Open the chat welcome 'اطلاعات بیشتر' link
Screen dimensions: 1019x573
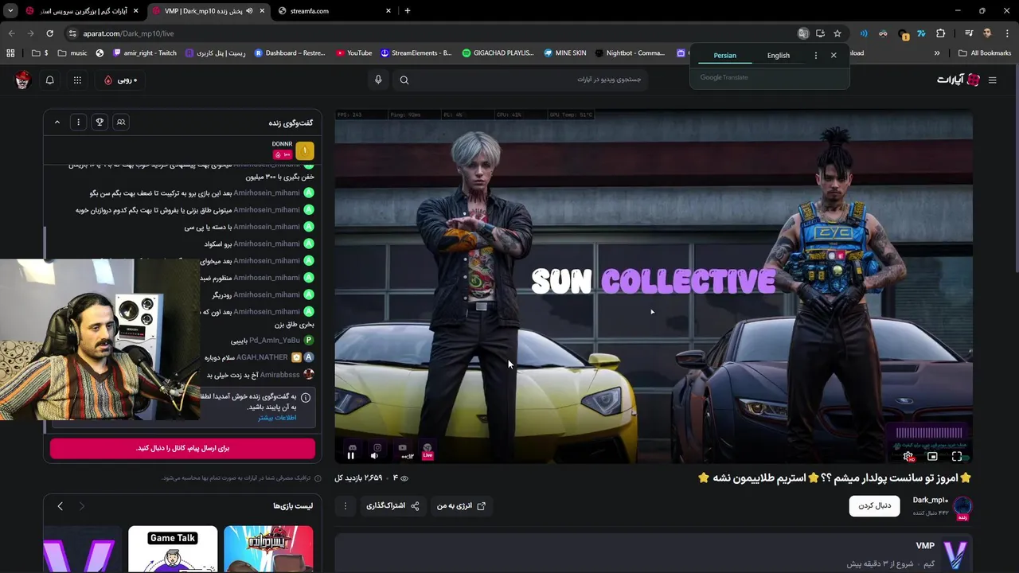[x=277, y=417]
